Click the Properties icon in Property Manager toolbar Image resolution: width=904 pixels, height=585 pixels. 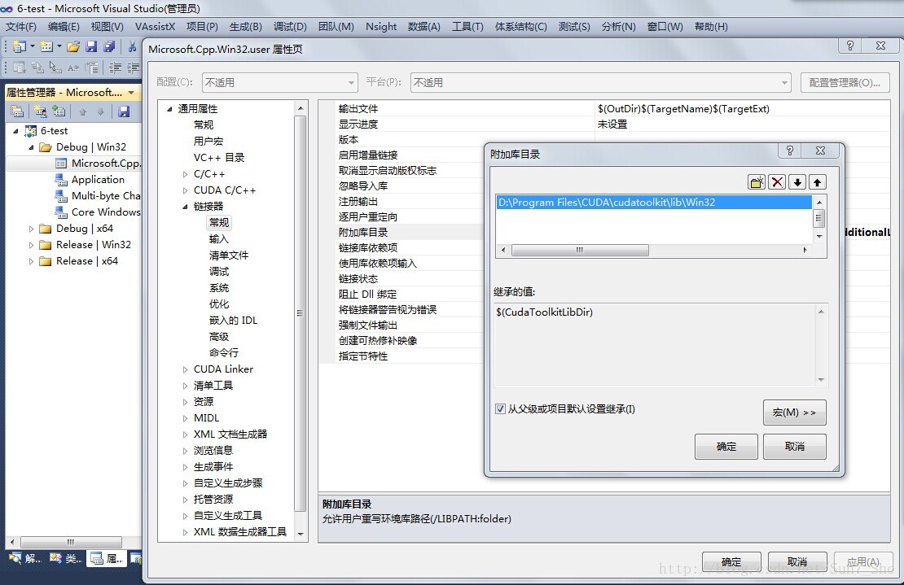pos(17,111)
